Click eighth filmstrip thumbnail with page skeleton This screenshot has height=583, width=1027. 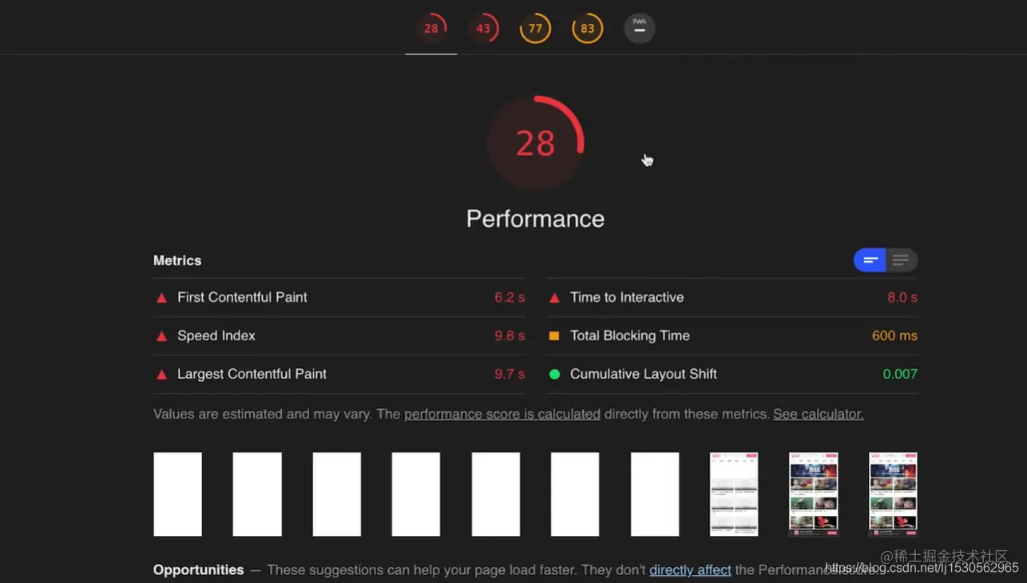pyautogui.click(x=734, y=494)
